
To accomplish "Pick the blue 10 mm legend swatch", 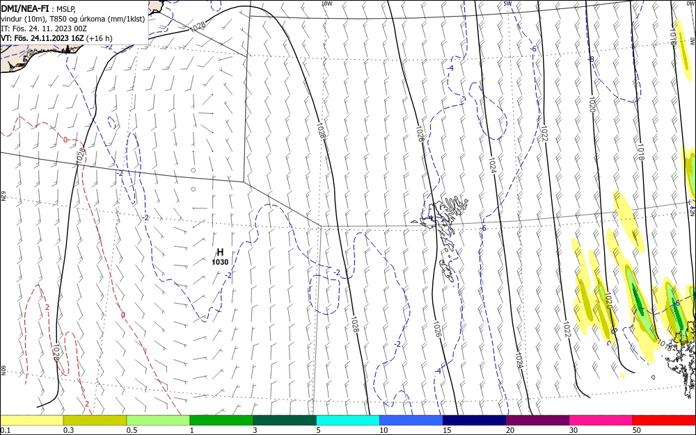I will coord(411,420).
